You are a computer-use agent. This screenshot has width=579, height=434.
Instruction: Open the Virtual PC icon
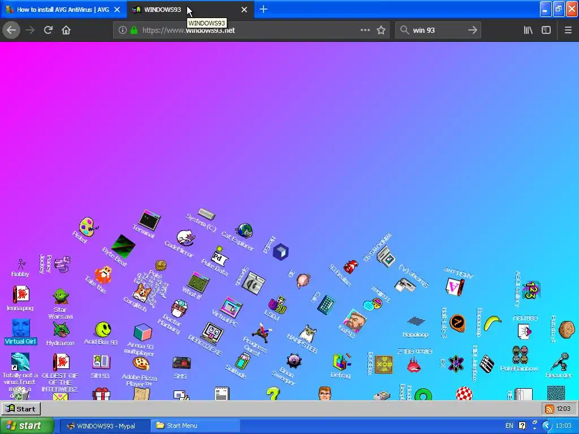231,306
